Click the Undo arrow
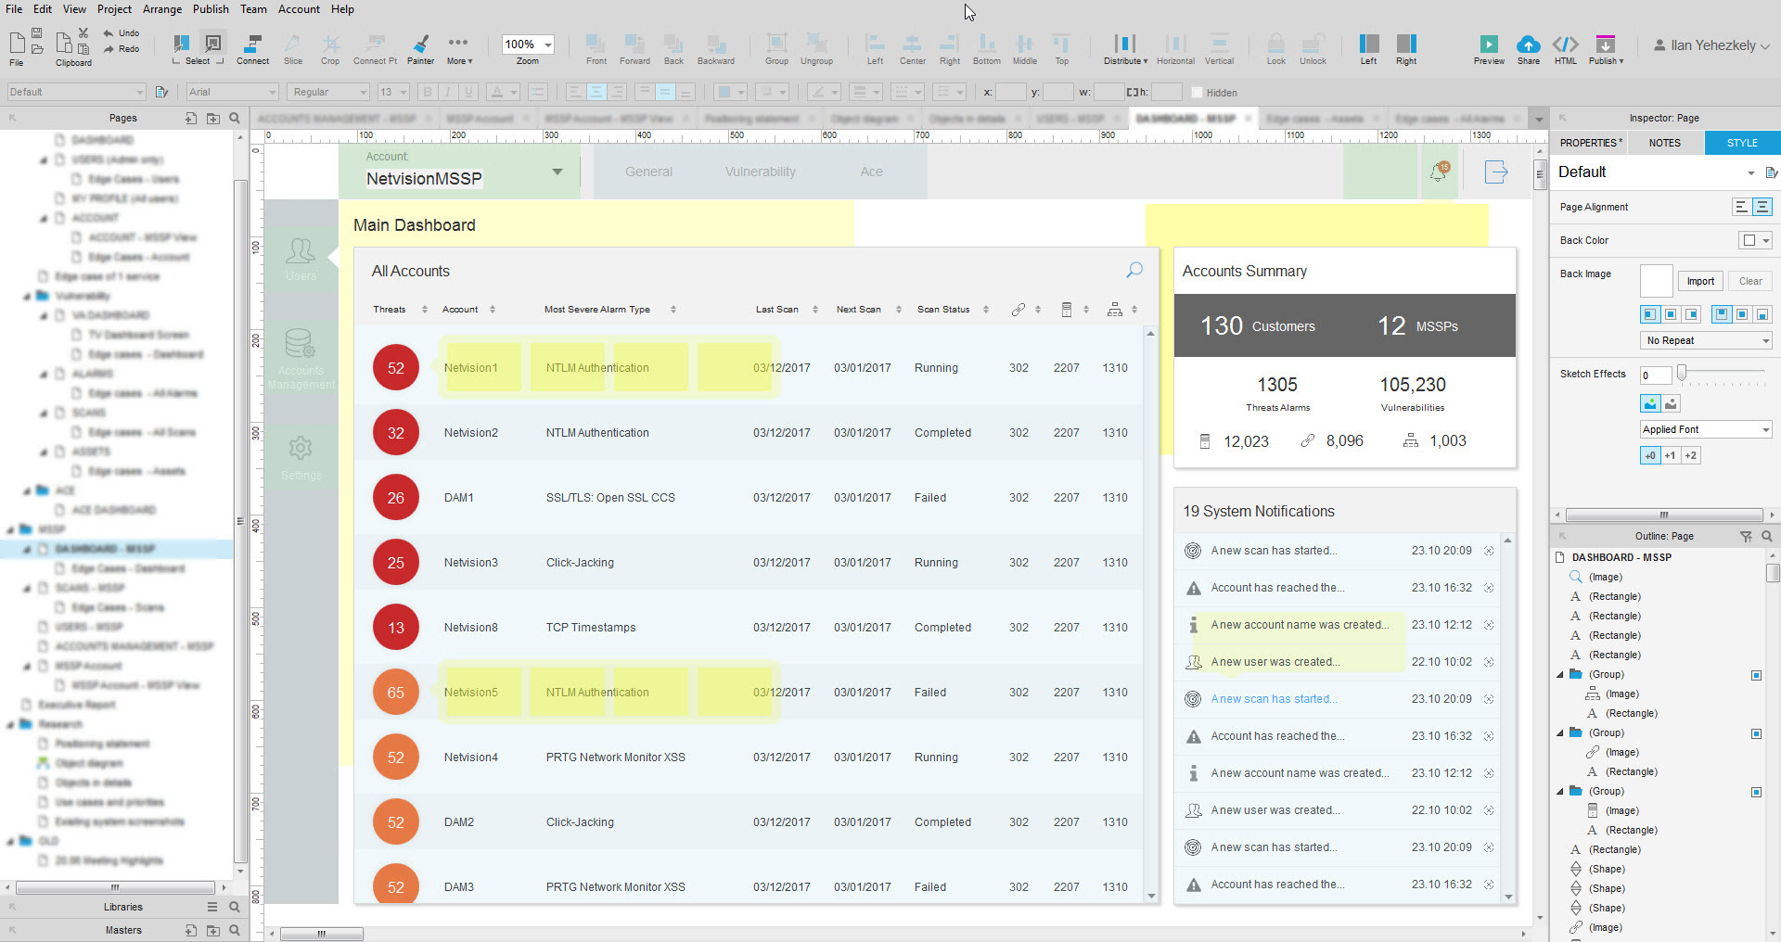 (x=109, y=32)
